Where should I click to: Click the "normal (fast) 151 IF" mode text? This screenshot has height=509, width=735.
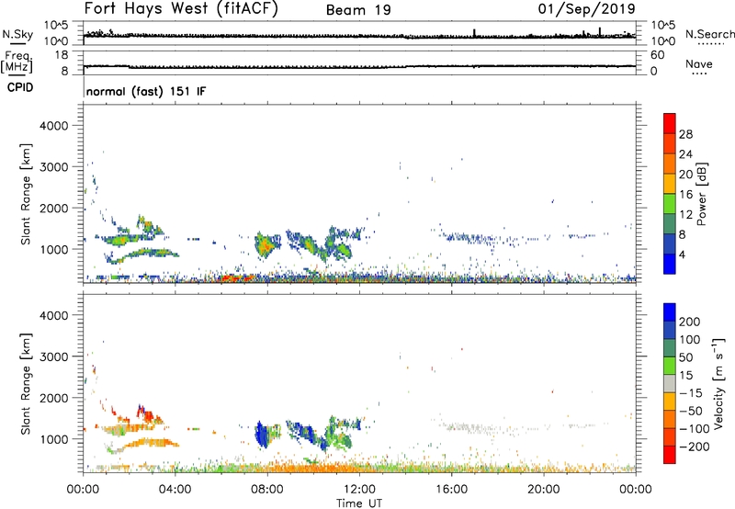(146, 91)
